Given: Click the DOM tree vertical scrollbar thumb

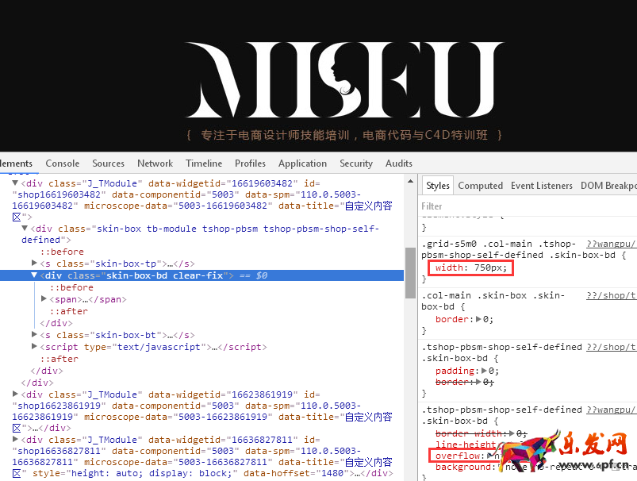Looking at the screenshot, I should click(410, 271).
